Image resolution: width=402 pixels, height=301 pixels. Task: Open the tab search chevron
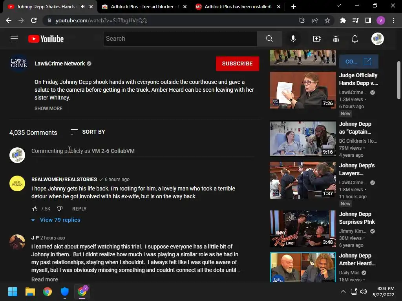pos(339,5)
